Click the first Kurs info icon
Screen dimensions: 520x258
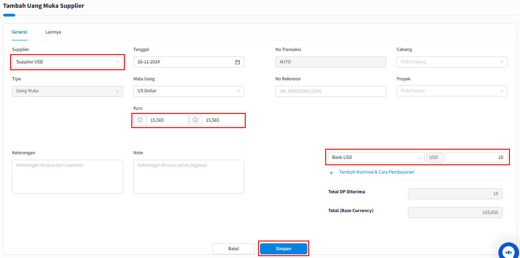tap(140, 120)
